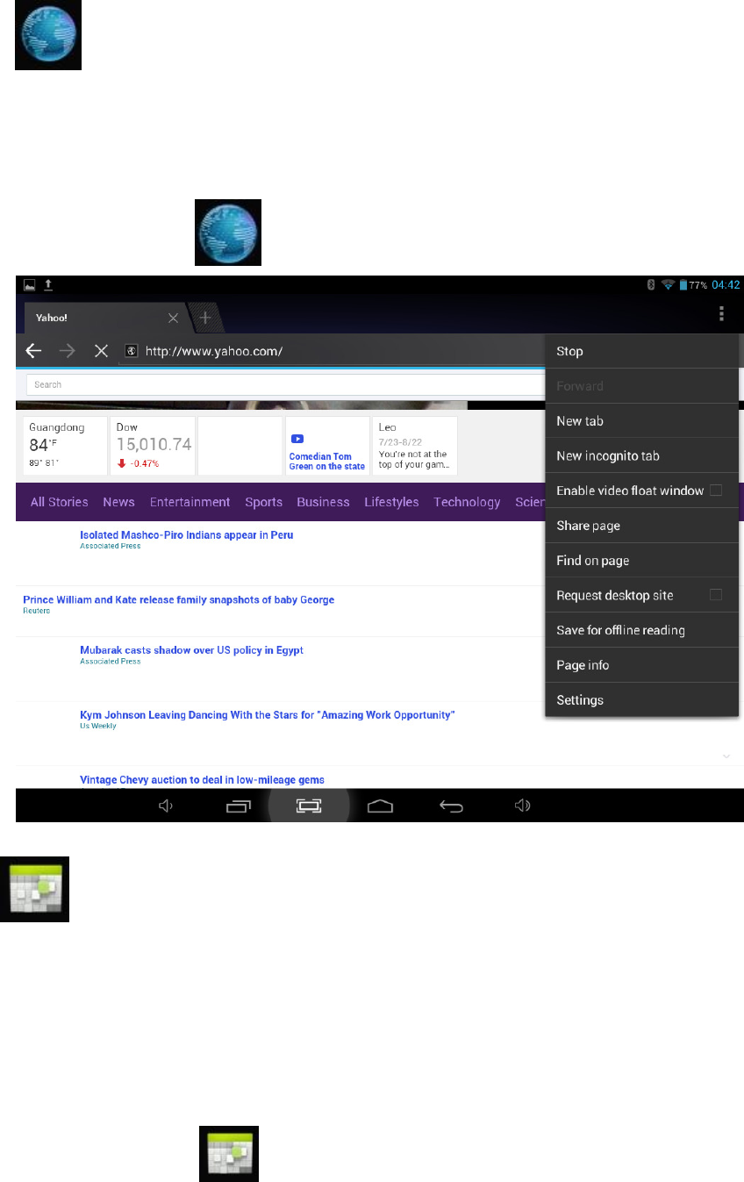Click the topmost globe browser icon
The width and height of the screenshot is (744, 1182).
click(x=48, y=35)
